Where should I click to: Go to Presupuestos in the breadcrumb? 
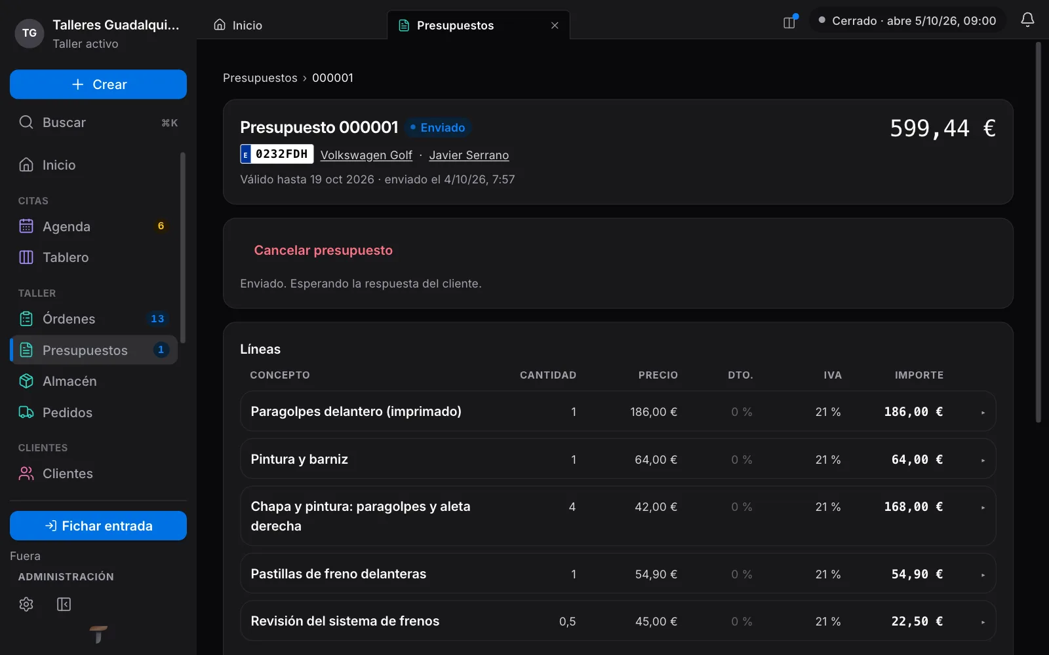(260, 78)
